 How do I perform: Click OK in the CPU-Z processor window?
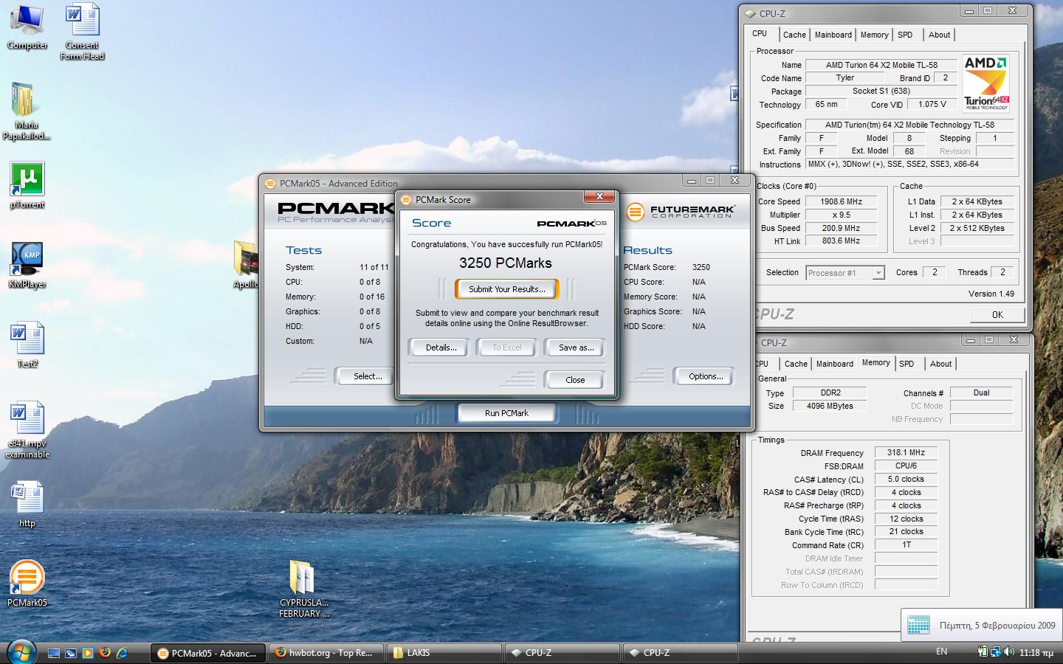[997, 315]
